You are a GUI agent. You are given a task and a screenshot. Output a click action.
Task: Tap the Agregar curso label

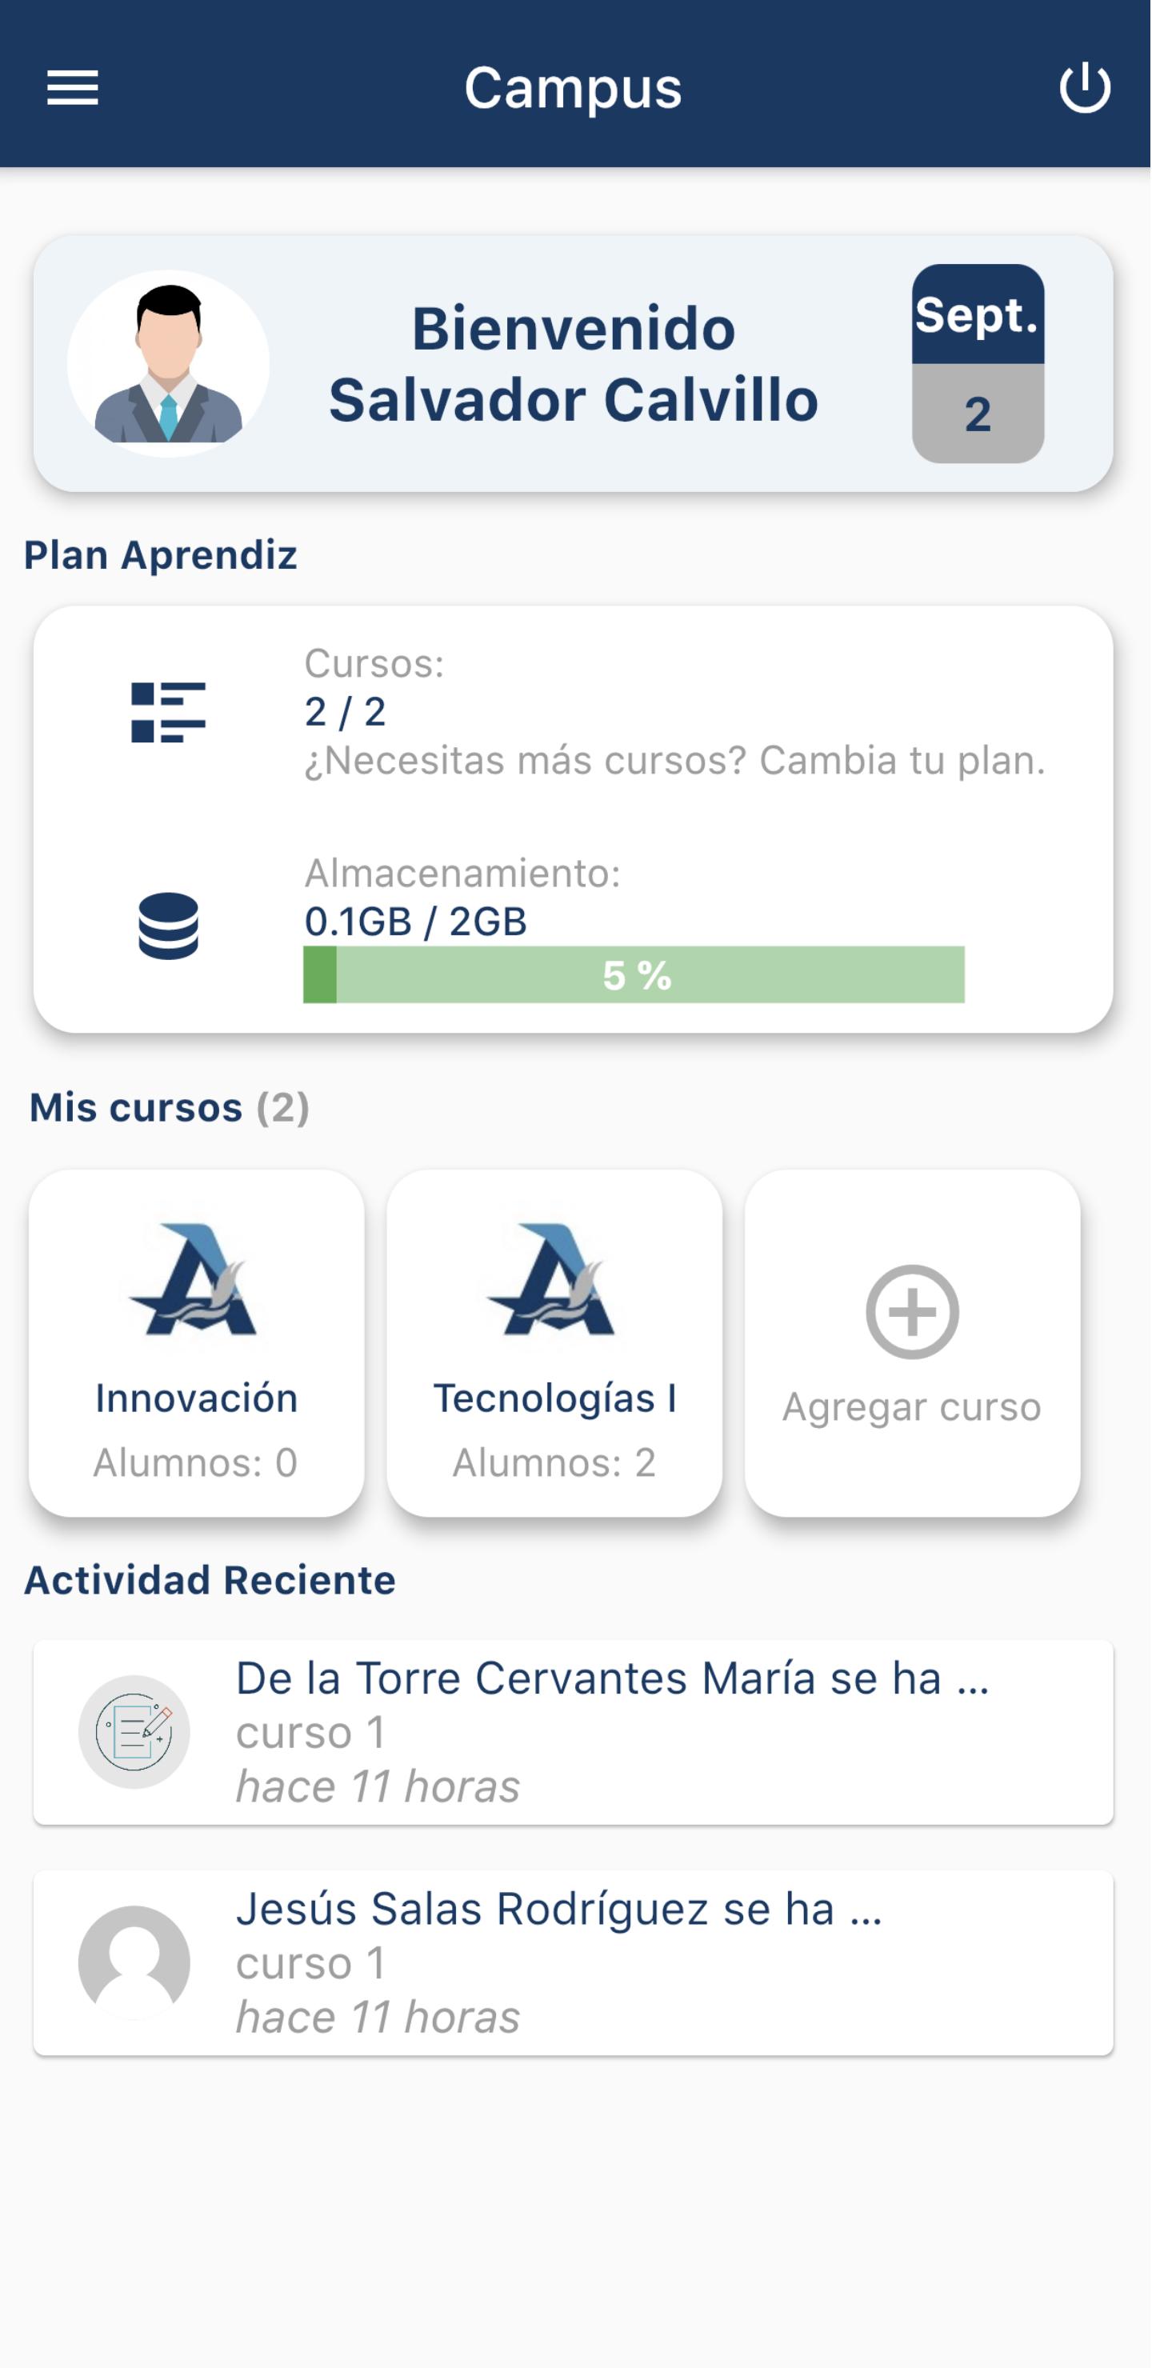pos(912,1407)
